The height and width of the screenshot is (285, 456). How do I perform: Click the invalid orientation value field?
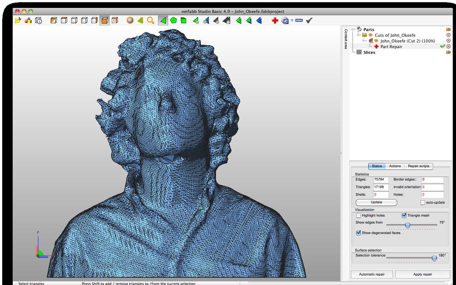433,187
